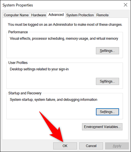
Task: Open the Hardware tab
Action: click(39, 15)
